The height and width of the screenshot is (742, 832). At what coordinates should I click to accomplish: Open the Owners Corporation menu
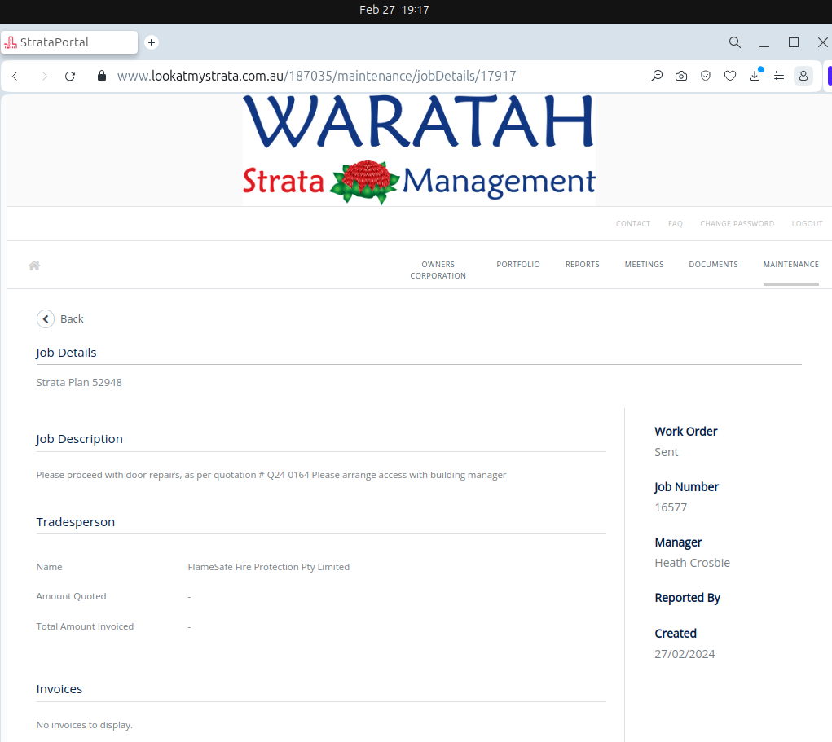pyautogui.click(x=438, y=270)
